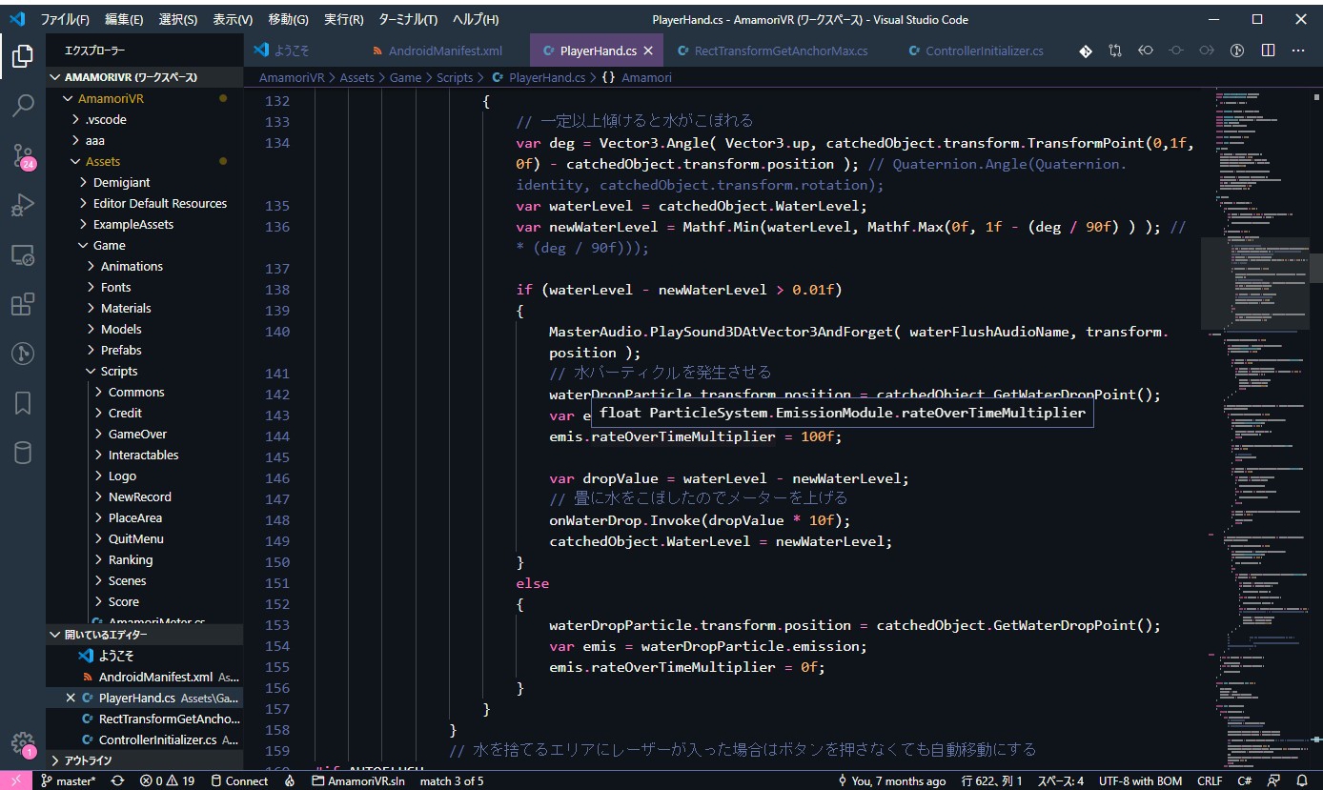Collapse the Assets folder
Screen dimensions: 1323x790
coord(143,161)
